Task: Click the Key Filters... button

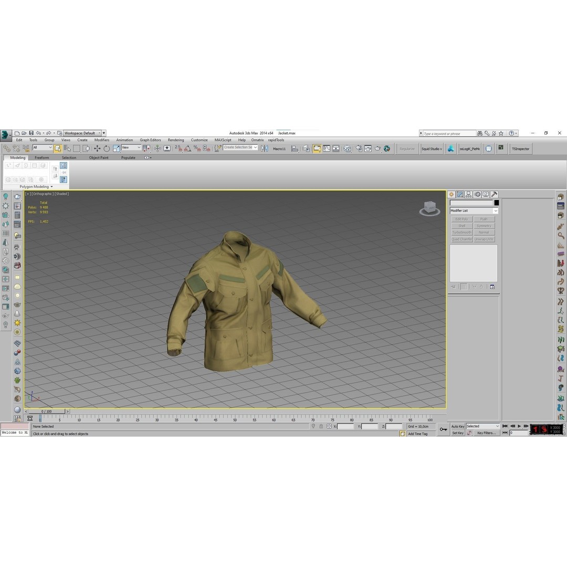Action: tap(486, 433)
